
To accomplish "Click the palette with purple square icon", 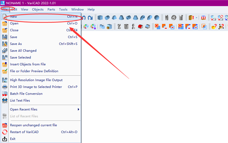I will (x=93, y=27).
